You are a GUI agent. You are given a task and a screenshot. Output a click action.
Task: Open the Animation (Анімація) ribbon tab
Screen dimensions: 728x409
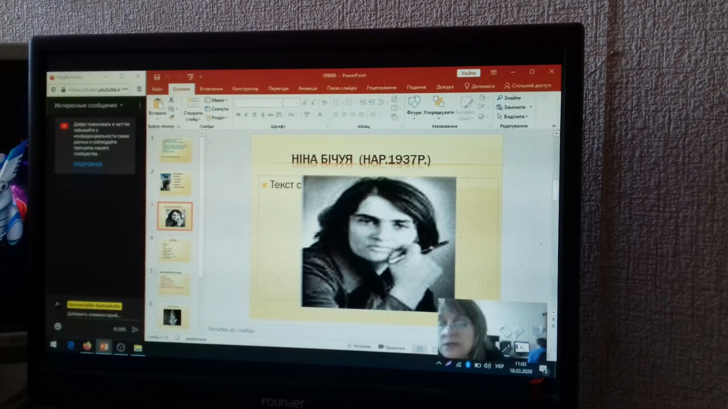[x=308, y=89]
